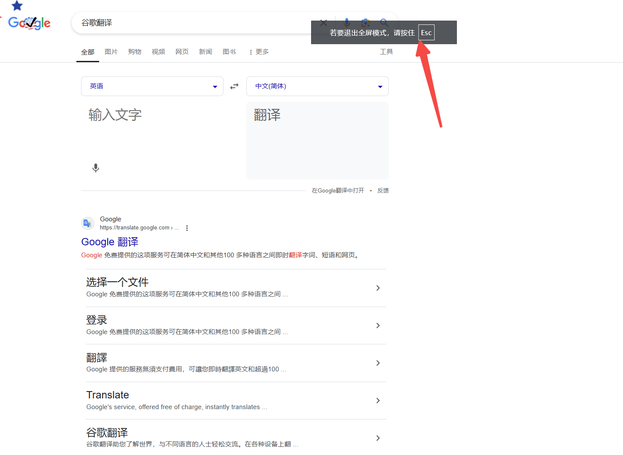Open the 英语 source language dropdown
The height and width of the screenshot is (455, 623).
tap(152, 86)
